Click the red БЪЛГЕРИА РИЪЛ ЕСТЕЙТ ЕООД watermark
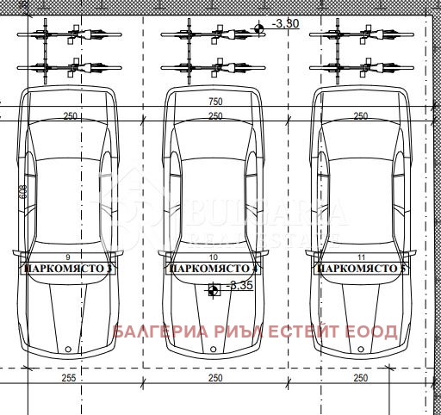 (x=255, y=331)
